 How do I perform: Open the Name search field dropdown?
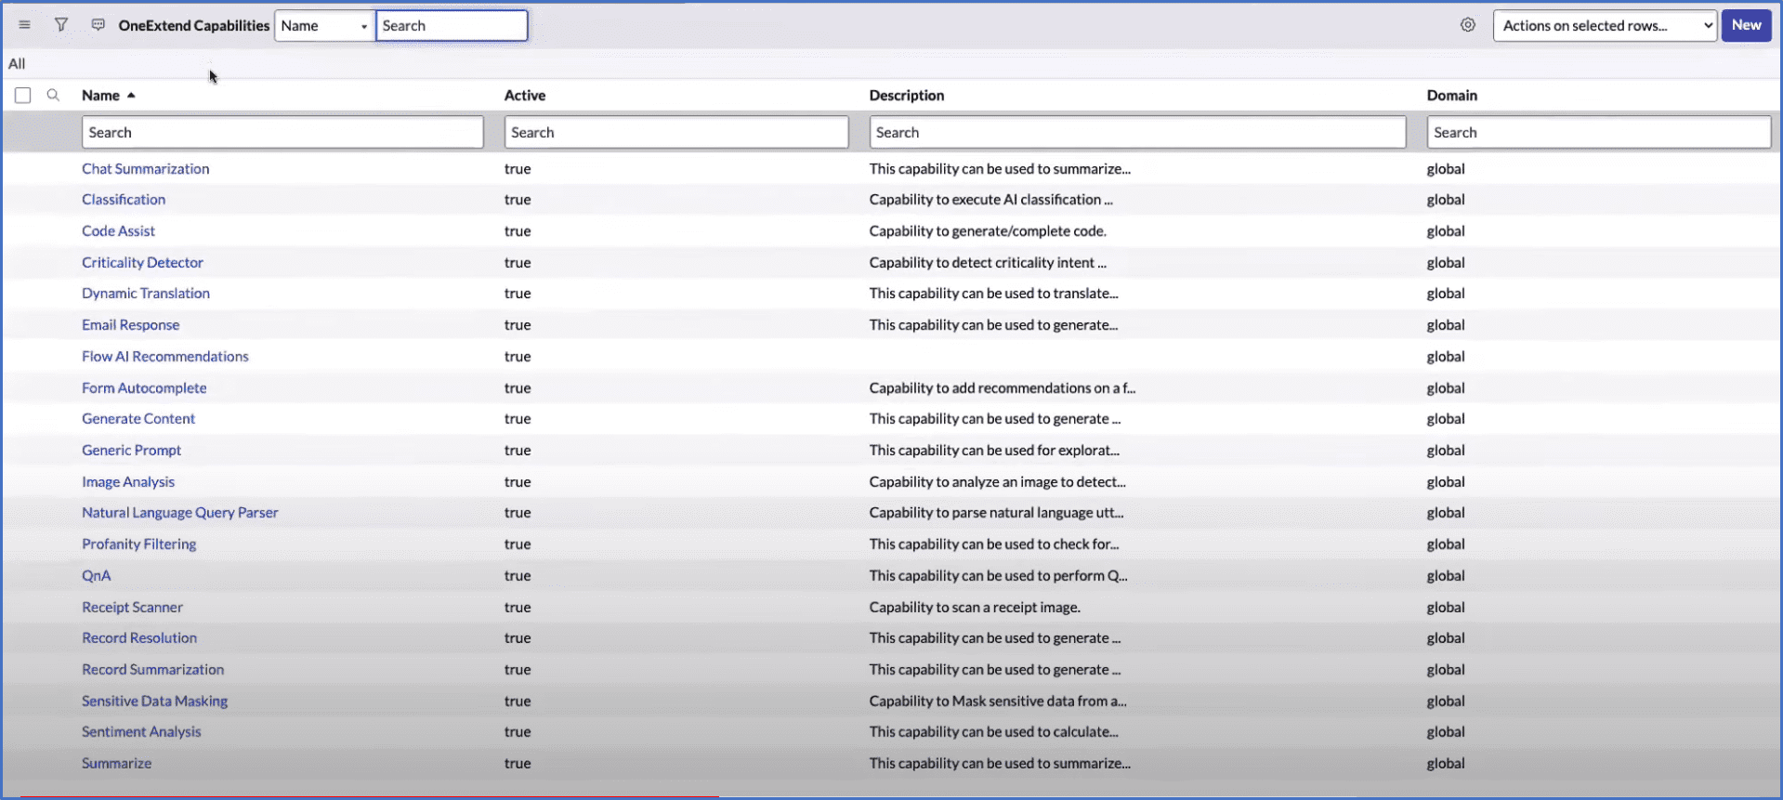point(324,26)
